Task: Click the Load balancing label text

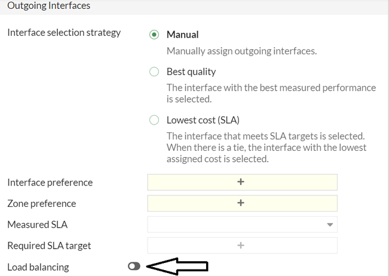Action: pyautogui.click(x=38, y=267)
